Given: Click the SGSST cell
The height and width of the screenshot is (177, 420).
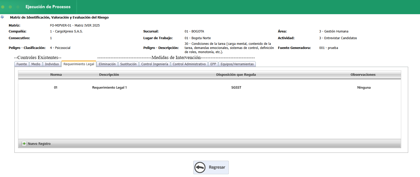Looking at the screenshot, I should pos(236,88).
